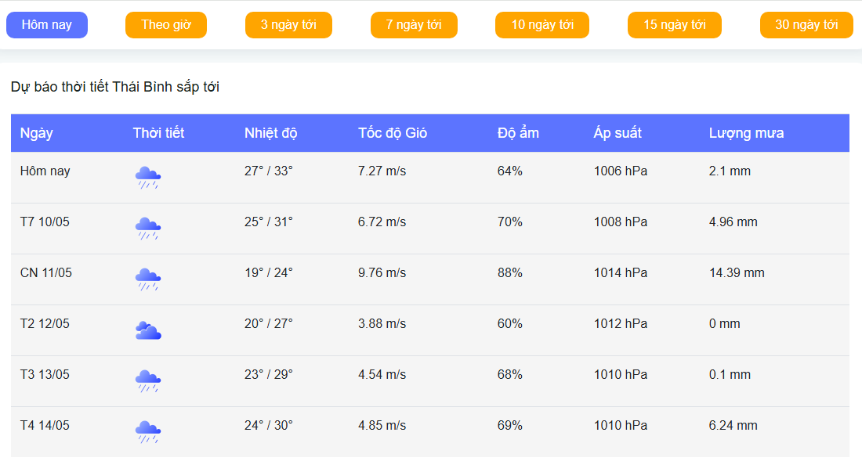Open the 3 ngày tới forecast
The height and width of the screenshot is (472, 862).
[288, 25]
